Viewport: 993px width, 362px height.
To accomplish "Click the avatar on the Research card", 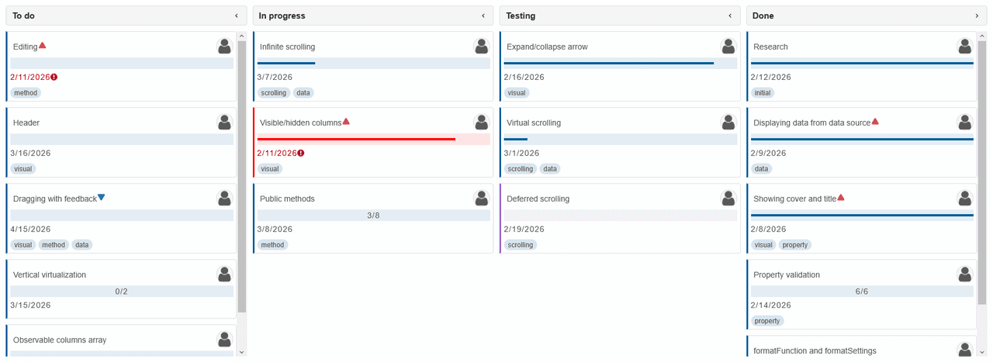I will (964, 47).
